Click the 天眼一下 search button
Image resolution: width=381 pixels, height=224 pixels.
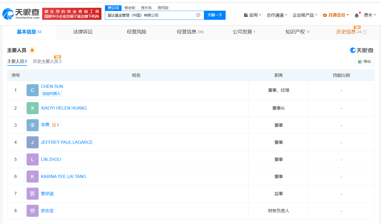(215, 15)
